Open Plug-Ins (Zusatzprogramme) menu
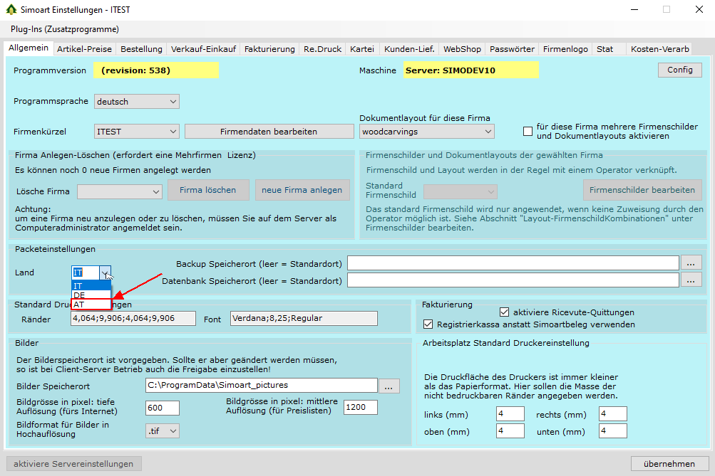The image size is (715, 476). pyautogui.click(x=65, y=29)
